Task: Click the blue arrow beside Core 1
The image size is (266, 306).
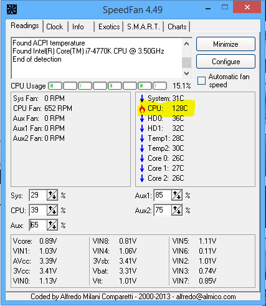Action: pyautogui.click(x=142, y=168)
